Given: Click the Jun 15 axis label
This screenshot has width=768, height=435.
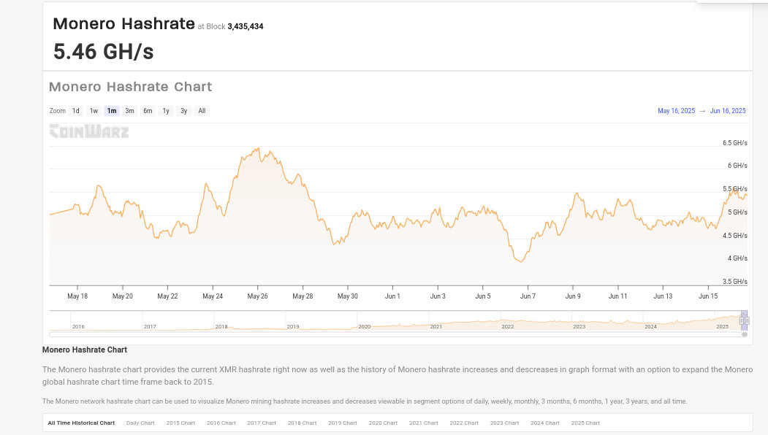Looking at the screenshot, I should click(x=708, y=296).
